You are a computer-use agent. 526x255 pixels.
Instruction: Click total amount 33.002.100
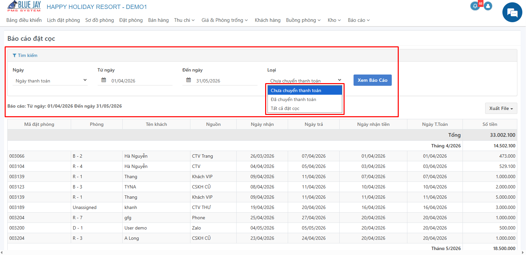[503, 135]
